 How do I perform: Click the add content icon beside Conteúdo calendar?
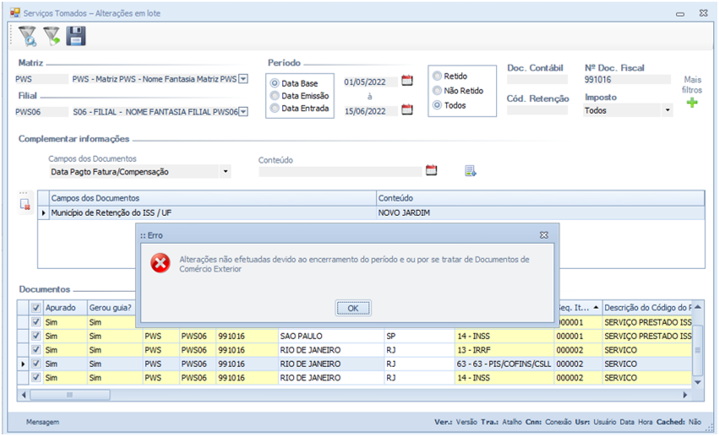point(471,171)
